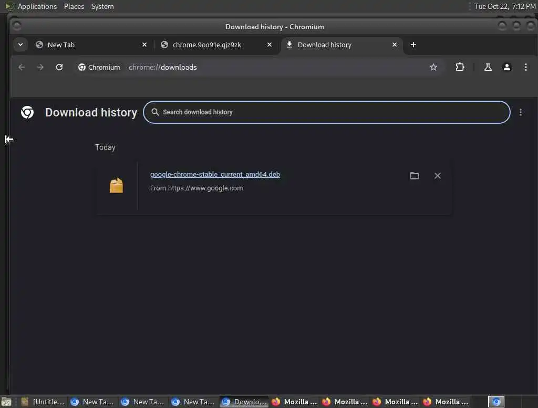Open the Extensions puzzle icon
This screenshot has width=538, height=408.
[x=460, y=67]
